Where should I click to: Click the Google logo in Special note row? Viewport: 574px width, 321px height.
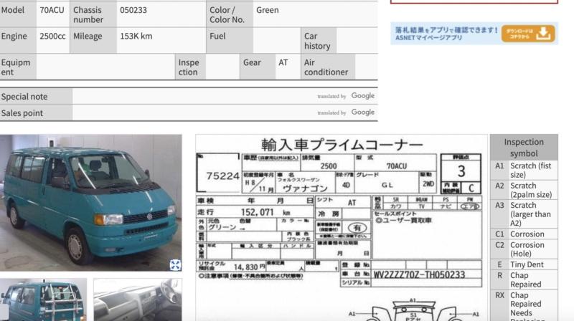coord(362,96)
